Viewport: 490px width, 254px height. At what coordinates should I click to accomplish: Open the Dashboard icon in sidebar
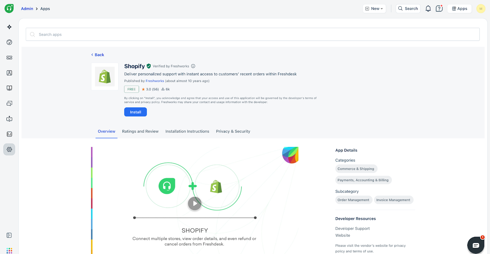tap(9, 42)
